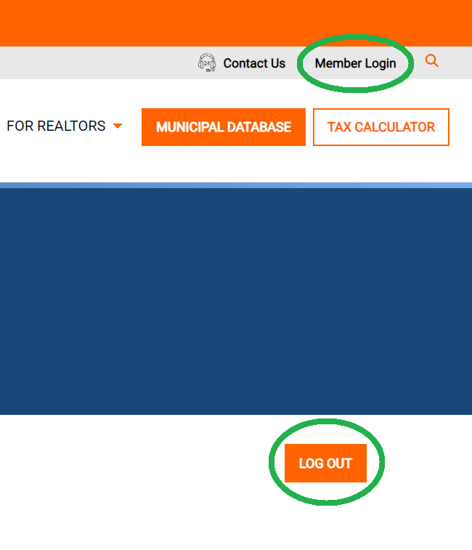Click the orange banner at the top

pyautogui.click(x=218, y=22)
